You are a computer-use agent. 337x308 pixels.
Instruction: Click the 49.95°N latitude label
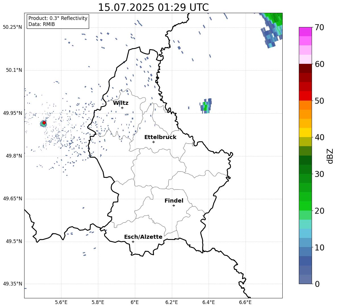pyautogui.click(x=13, y=113)
